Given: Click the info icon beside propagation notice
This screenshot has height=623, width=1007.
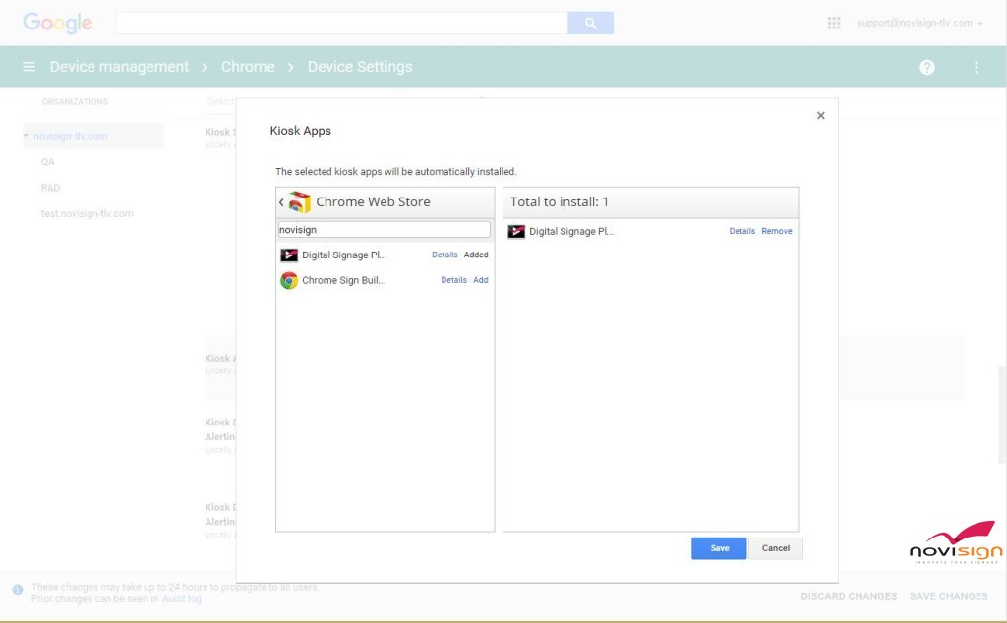Looking at the screenshot, I should (x=18, y=589).
